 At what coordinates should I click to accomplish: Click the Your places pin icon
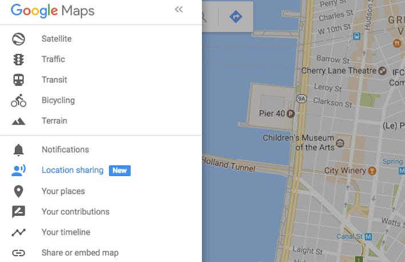[x=18, y=191]
